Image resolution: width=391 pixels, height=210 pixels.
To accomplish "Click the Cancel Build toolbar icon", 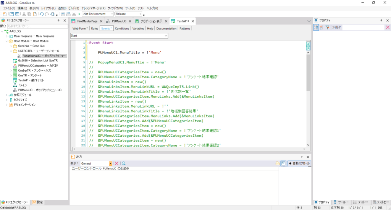I will pos(74,14).
